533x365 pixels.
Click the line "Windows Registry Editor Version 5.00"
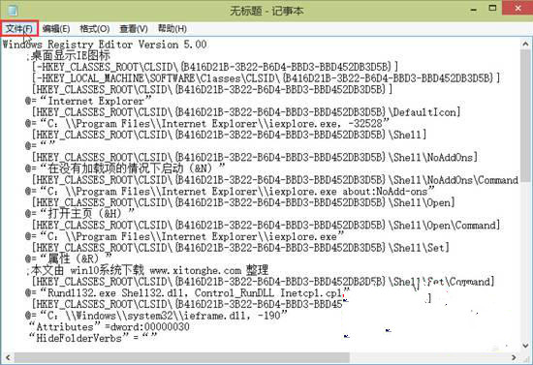click(x=105, y=45)
